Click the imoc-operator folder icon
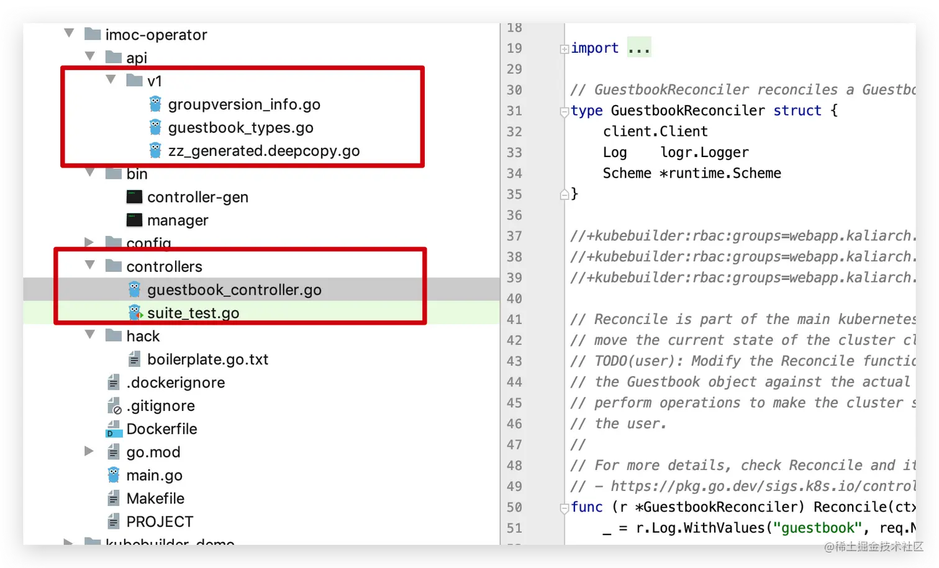Screen dimensions: 939x568 point(93,34)
